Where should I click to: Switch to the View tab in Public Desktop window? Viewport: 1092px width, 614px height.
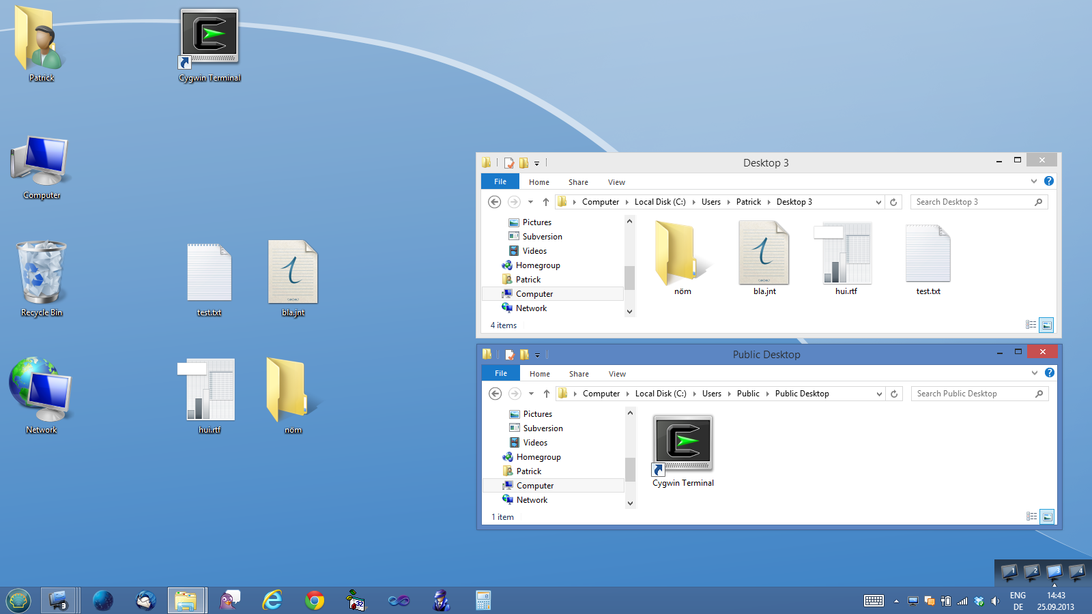pyautogui.click(x=616, y=373)
